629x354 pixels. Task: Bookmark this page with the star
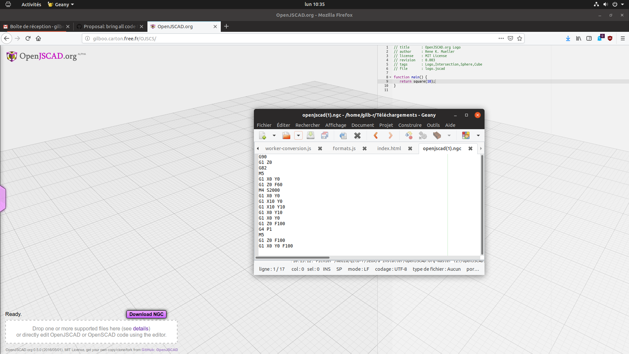(520, 38)
